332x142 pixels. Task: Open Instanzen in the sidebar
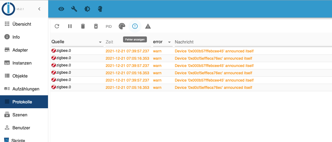[24, 63]
